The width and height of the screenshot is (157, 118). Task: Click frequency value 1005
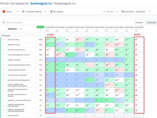pos(41,40)
